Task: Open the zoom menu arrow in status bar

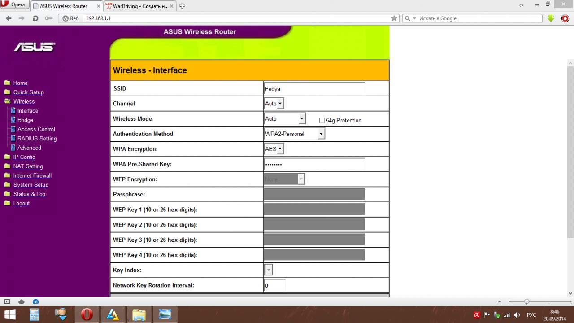Action: (x=499, y=301)
